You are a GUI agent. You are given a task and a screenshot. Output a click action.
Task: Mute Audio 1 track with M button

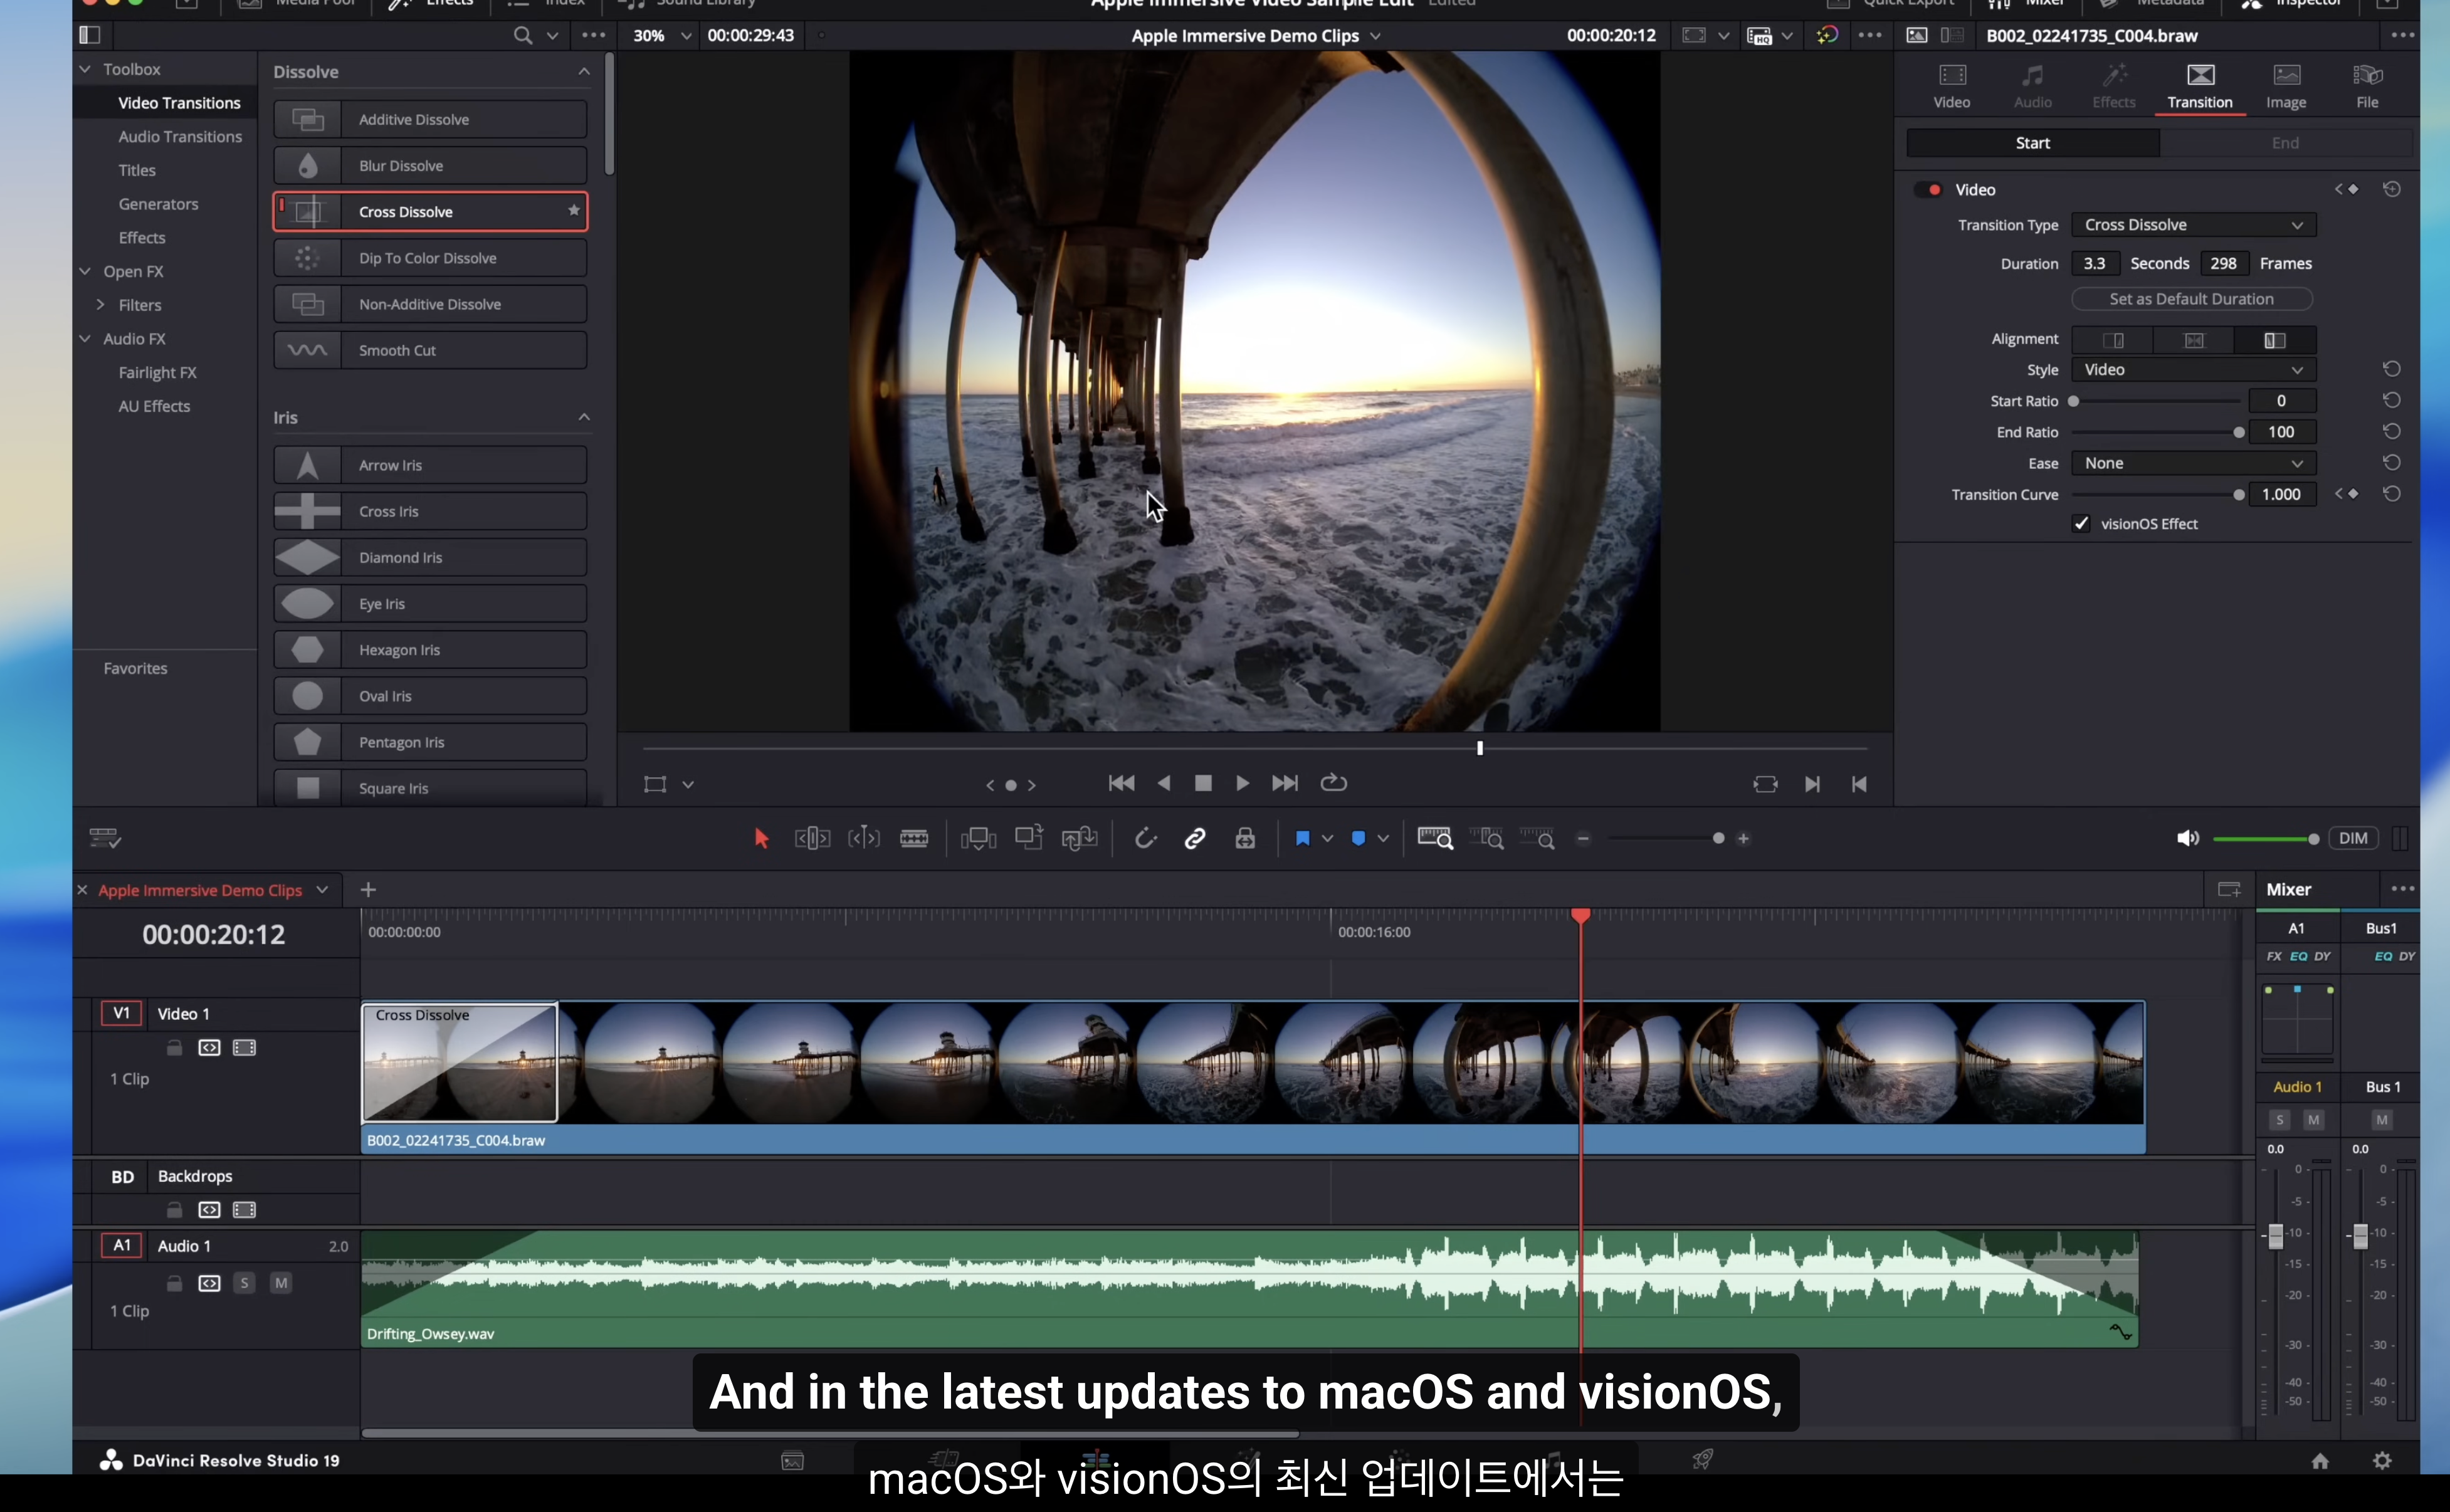pyautogui.click(x=281, y=1283)
